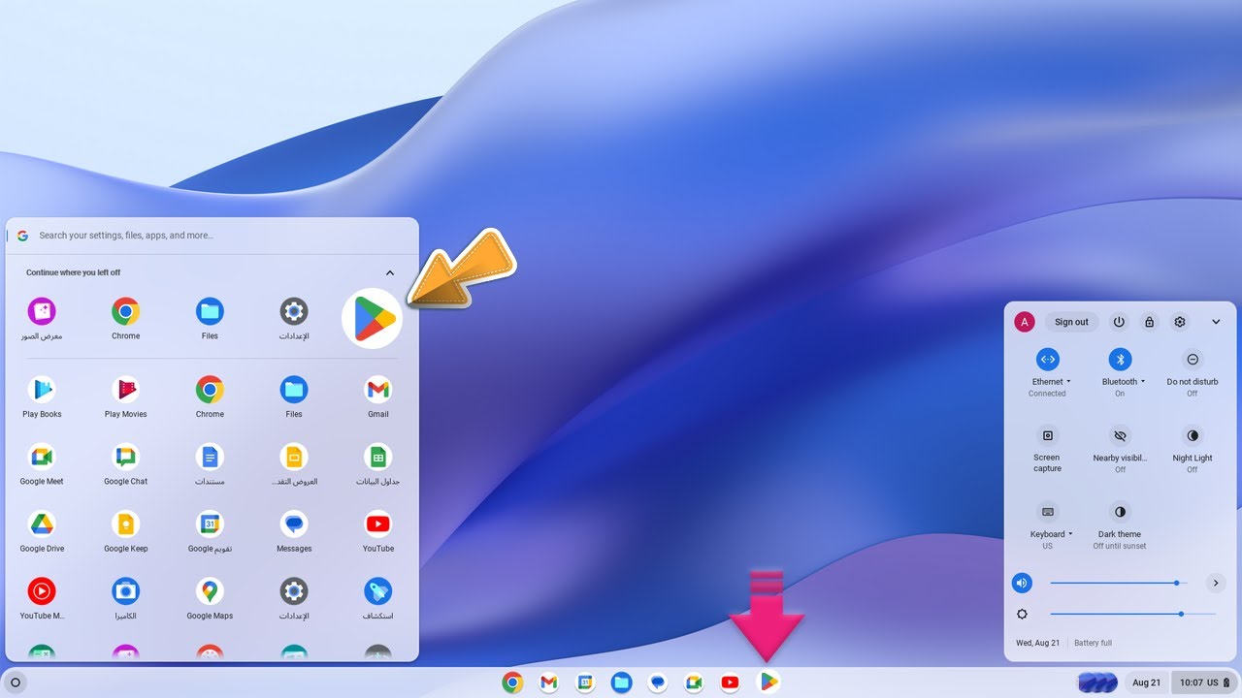Open the Keyboard input methods dropdown
Viewport: 1242px width, 698px height.
(x=1070, y=534)
